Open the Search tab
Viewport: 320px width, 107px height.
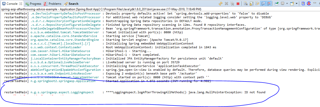click(x=71, y=4)
